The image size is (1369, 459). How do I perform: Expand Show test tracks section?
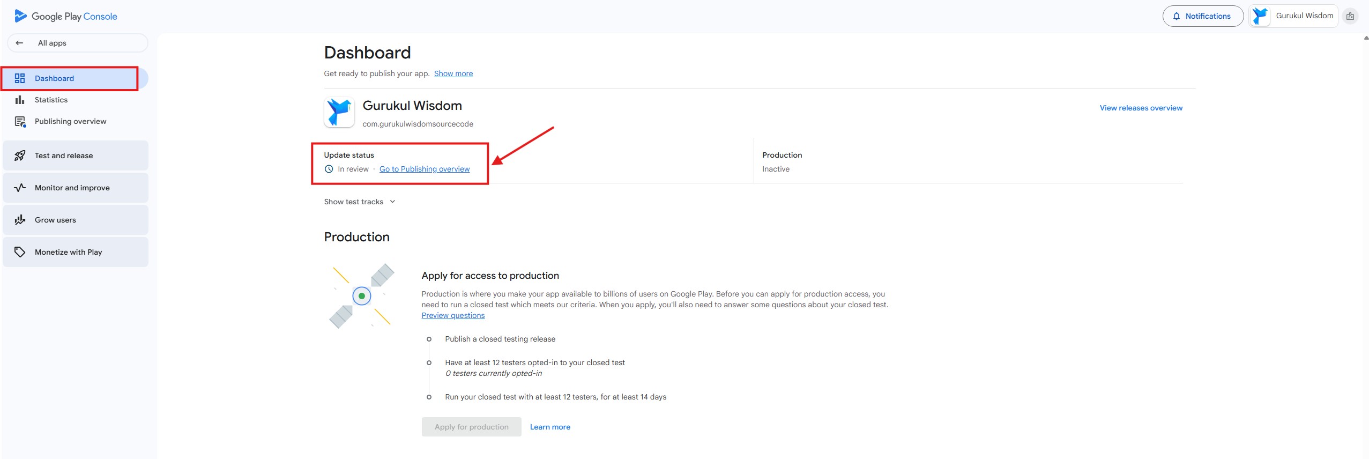[360, 202]
